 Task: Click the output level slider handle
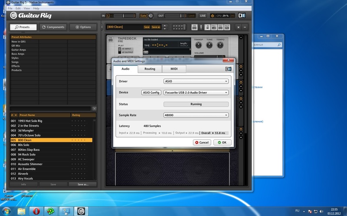point(181,16)
